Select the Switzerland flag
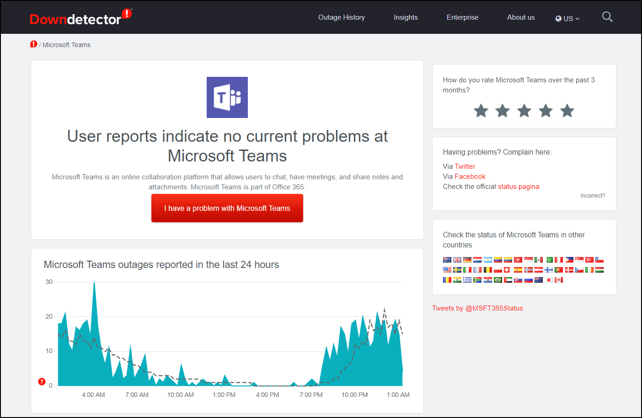 (x=507, y=270)
